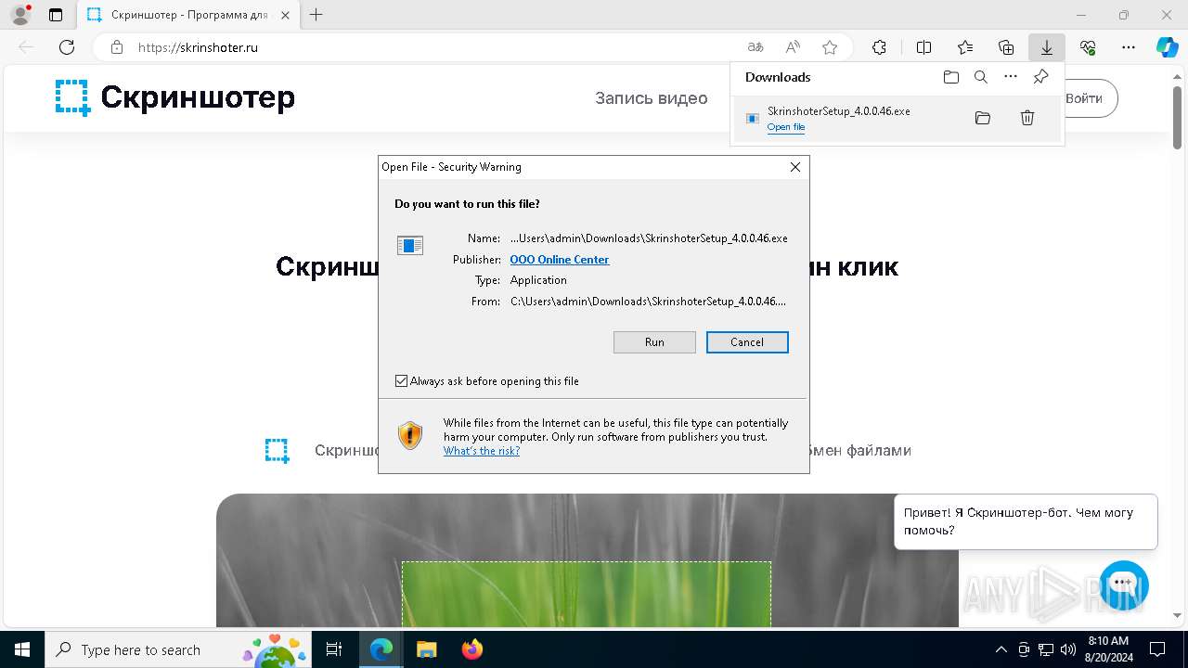The height and width of the screenshot is (668, 1188).
Task: Click the page vertical scrollbar thumb
Action: tap(1177, 116)
